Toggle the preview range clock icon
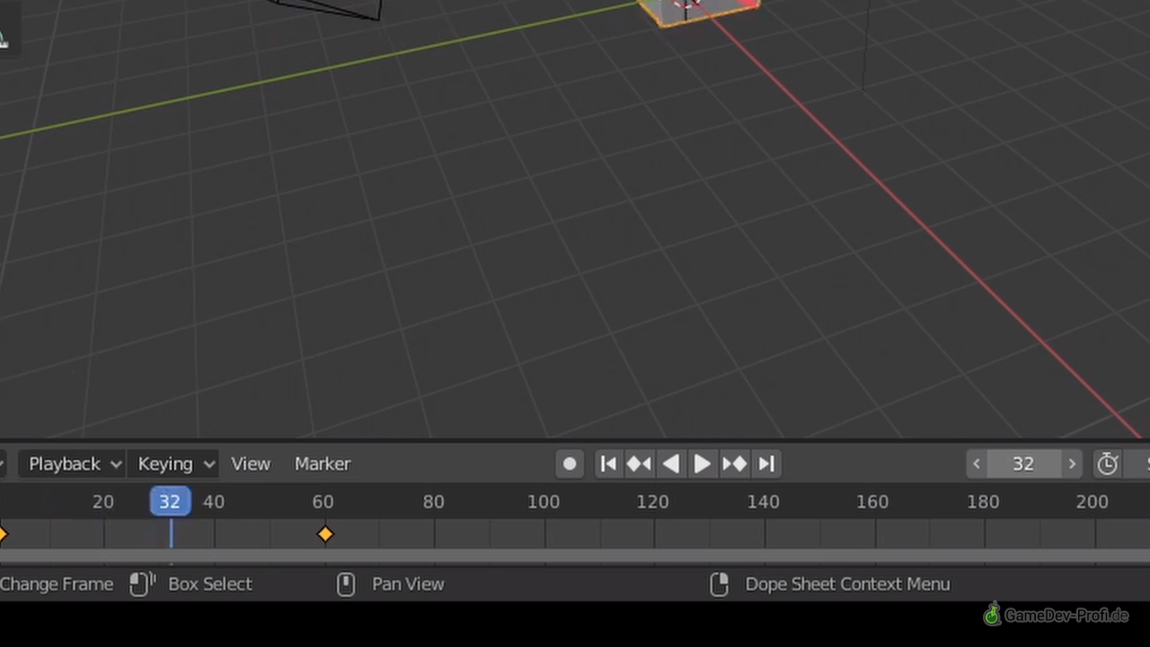 [1107, 464]
